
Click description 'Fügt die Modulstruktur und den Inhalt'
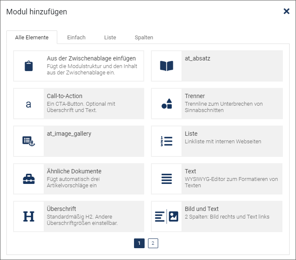point(92,66)
